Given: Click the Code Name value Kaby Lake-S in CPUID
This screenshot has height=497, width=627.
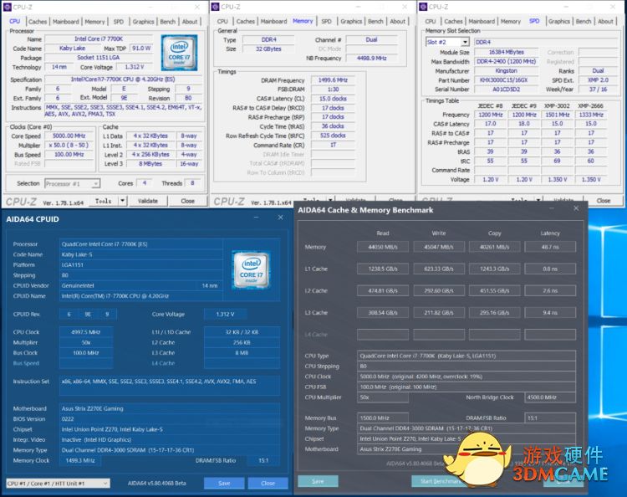Looking at the screenshot, I should coord(141,254).
